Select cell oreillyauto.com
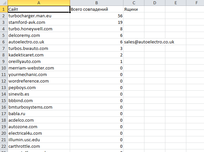This screenshot has width=204, height=152. pyautogui.click(x=39, y=61)
